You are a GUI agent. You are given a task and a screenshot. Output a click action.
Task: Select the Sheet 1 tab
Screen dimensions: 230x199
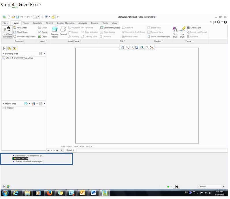click(x=70, y=150)
